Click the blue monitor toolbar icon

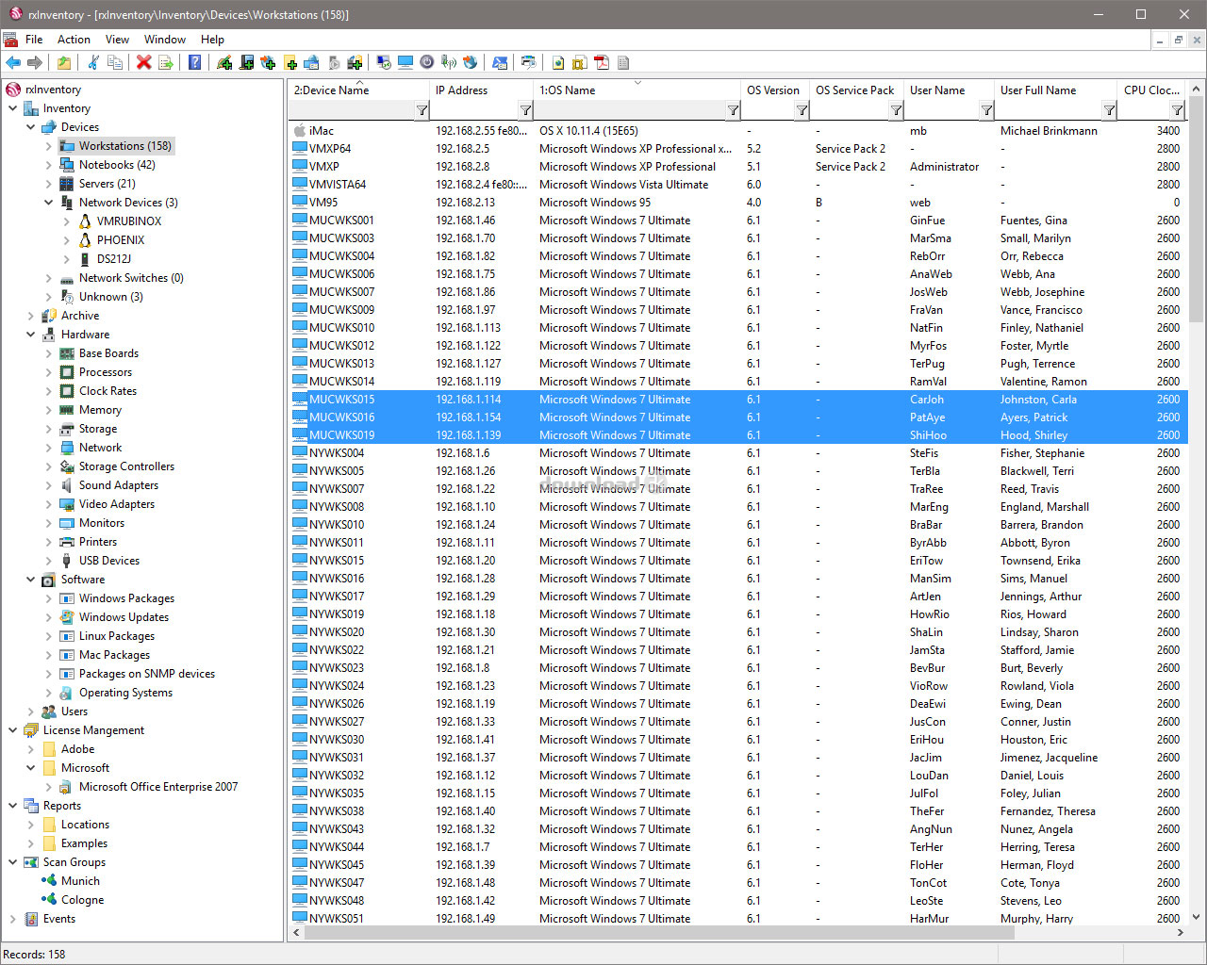tap(405, 62)
